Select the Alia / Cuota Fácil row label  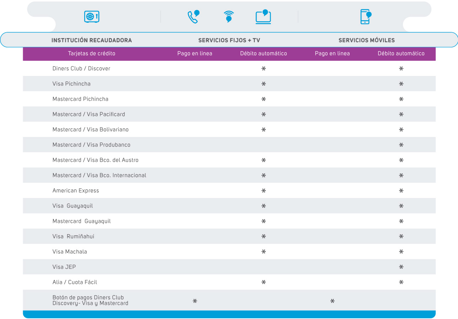click(x=75, y=282)
